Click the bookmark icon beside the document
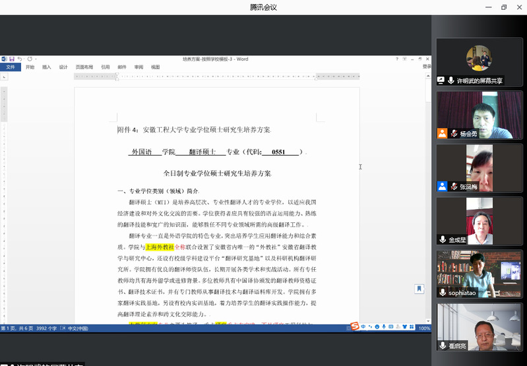This screenshot has width=527, height=366. click(x=419, y=289)
